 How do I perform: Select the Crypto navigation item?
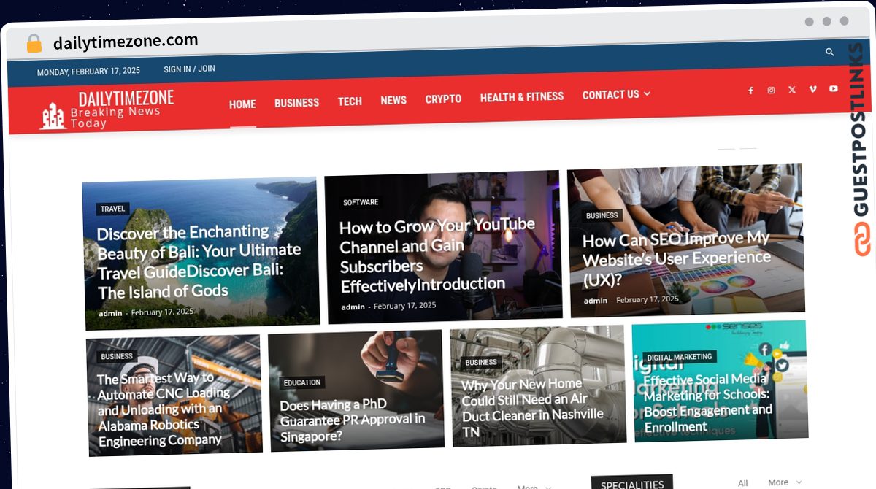[x=443, y=99]
